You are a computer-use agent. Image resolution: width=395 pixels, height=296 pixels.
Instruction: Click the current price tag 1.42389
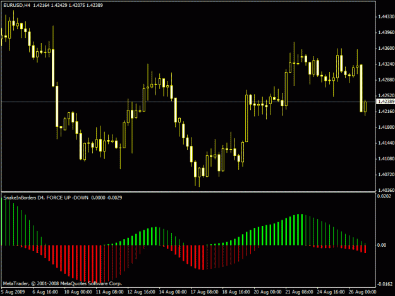[386, 102]
